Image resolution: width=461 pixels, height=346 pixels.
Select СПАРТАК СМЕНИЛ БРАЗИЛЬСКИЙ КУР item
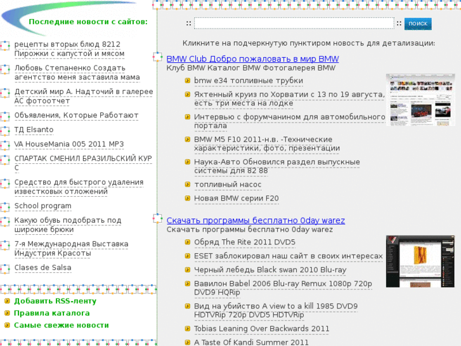coord(83,163)
